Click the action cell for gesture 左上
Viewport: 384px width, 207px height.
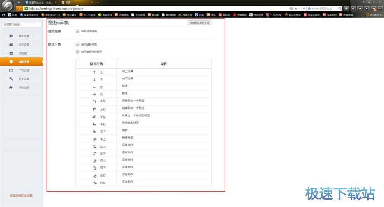164,146
